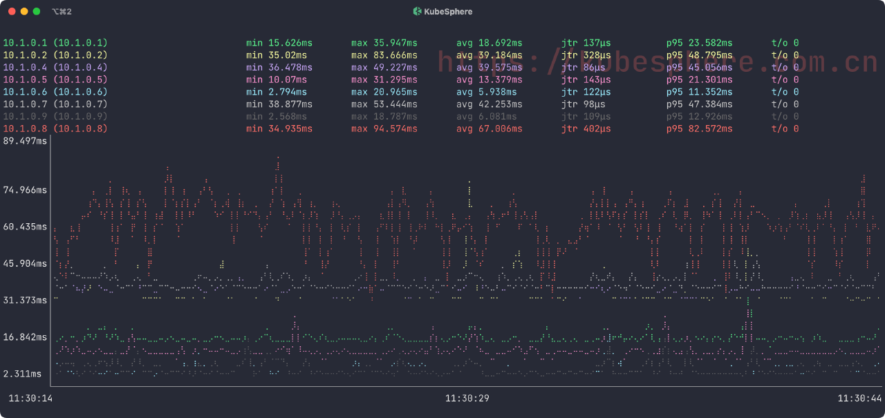Click the KubeSphere window title text
This screenshot has height=418, width=885.
(449, 12)
